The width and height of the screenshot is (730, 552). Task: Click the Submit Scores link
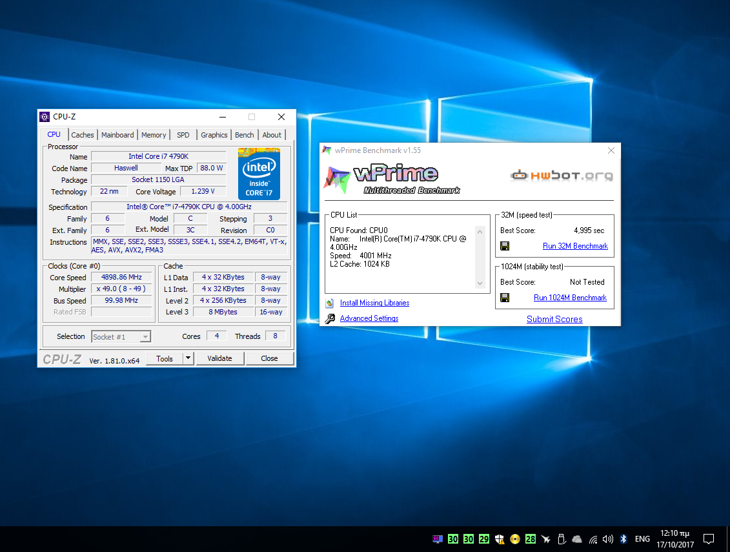pyautogui.click(x=554, y=319)
